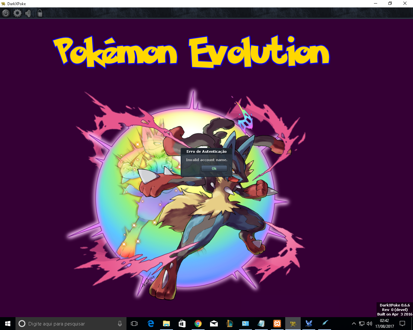Viewport: 413px width, 330px height.
Task: Click the Cortana circle icon
Action: click(x=22, y=324)
